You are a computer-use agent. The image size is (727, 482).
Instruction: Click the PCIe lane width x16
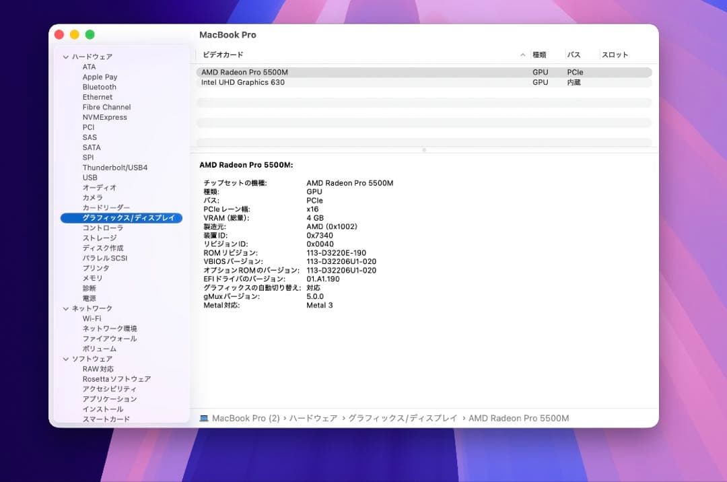312,209
